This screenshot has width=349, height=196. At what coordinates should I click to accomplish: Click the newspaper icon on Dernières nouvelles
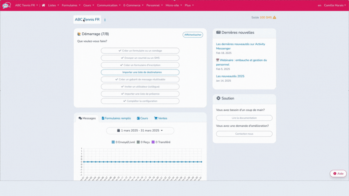pyautogui.click(x=218, y=32)
